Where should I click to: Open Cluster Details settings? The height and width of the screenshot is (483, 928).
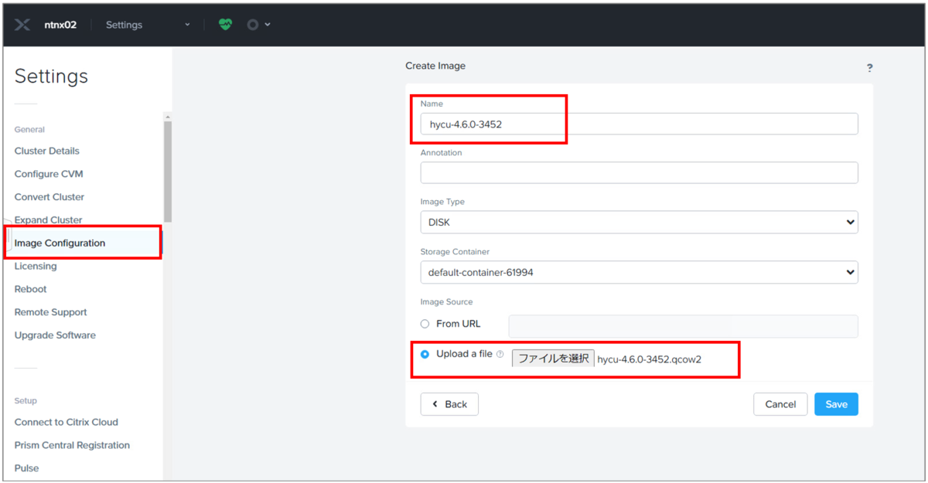click(47, 151)
